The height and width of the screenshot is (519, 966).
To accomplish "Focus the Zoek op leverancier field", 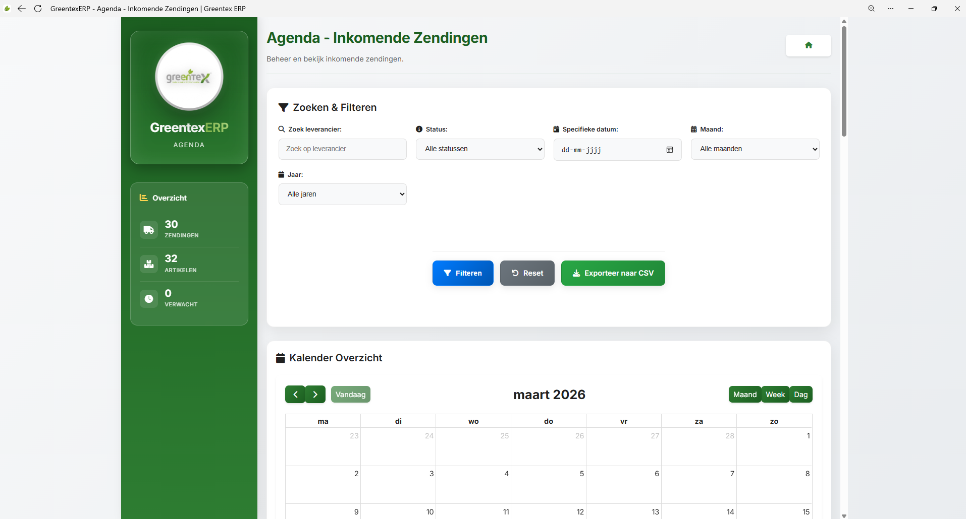I will 343,149.
